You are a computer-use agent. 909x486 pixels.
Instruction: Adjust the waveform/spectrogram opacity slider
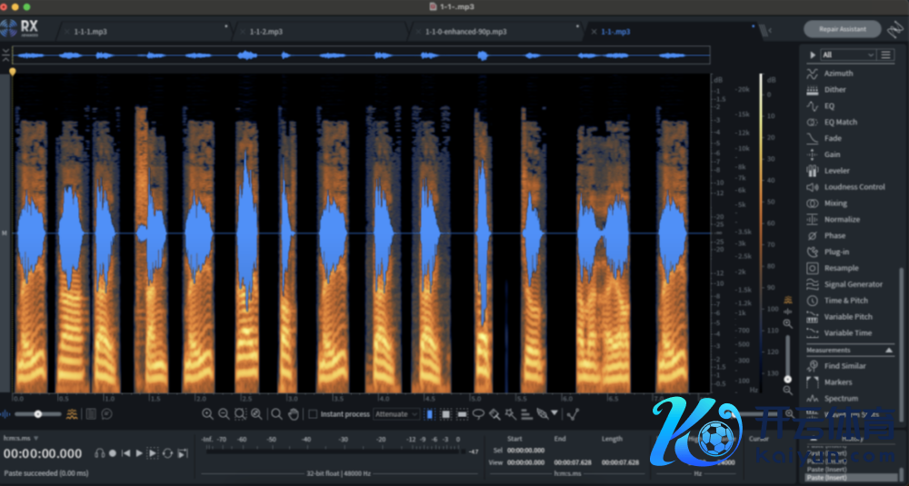(37, 414)
